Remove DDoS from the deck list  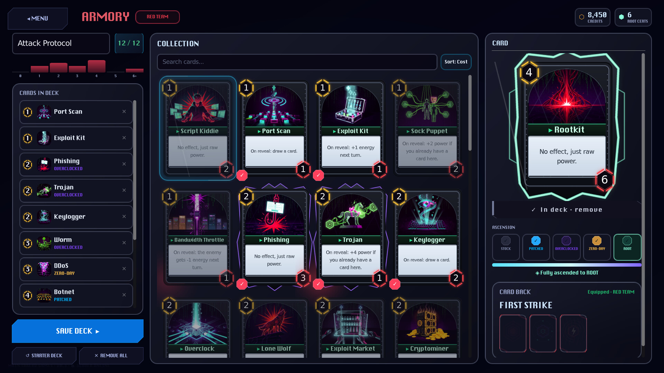pyautogui.click(x=124, y=269)
